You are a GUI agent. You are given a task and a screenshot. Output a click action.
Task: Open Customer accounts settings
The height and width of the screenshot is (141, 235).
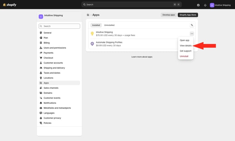[x=59, y=63]
